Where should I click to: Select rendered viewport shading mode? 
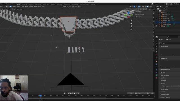pos(151,6)
